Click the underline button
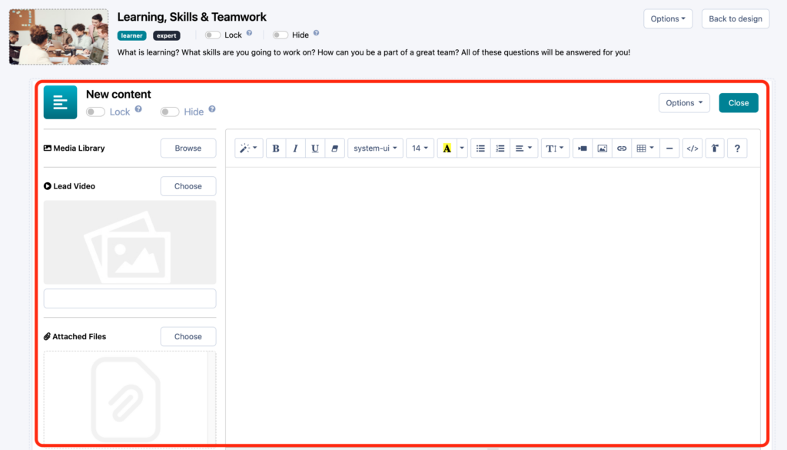Viewport: 787px width, 450px height. (x=315, y=148)
